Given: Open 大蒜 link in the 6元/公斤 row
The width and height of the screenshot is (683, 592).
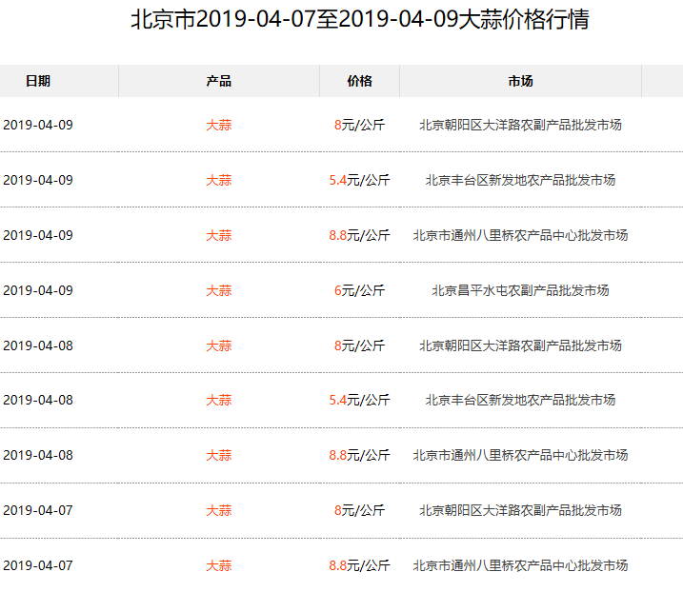Looking at the screenshot, I should click(x=218, y=290).
